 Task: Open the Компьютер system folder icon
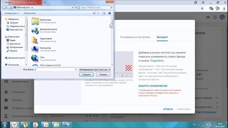(x=35, y=49)
